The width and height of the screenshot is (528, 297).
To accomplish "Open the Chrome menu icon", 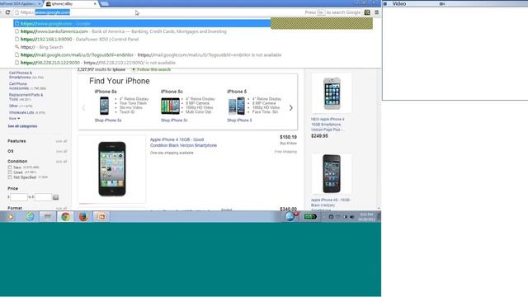I will pyautogui.click(x=377, y=12).
